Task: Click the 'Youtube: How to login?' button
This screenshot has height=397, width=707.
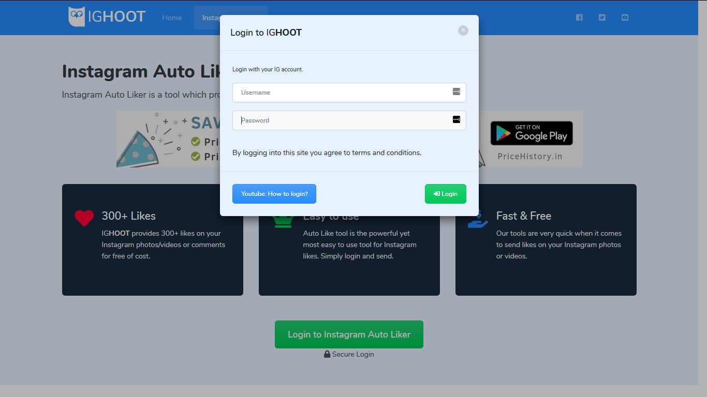Action: click(274, 194)
